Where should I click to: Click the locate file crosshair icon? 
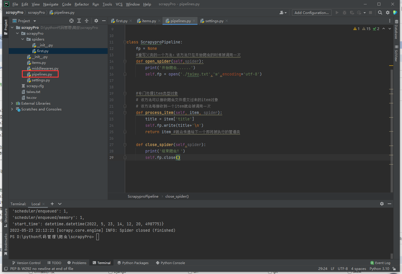pyautogui.click(x=71, y=21)
